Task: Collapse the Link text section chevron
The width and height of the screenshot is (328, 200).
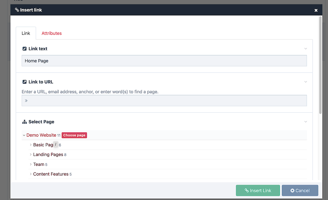Action: (x=306, y=49)
